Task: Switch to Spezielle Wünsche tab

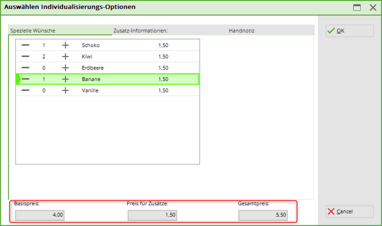Action: point(33,31)
